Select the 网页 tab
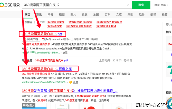Viewport: 172px width, 109px height. 27,15
